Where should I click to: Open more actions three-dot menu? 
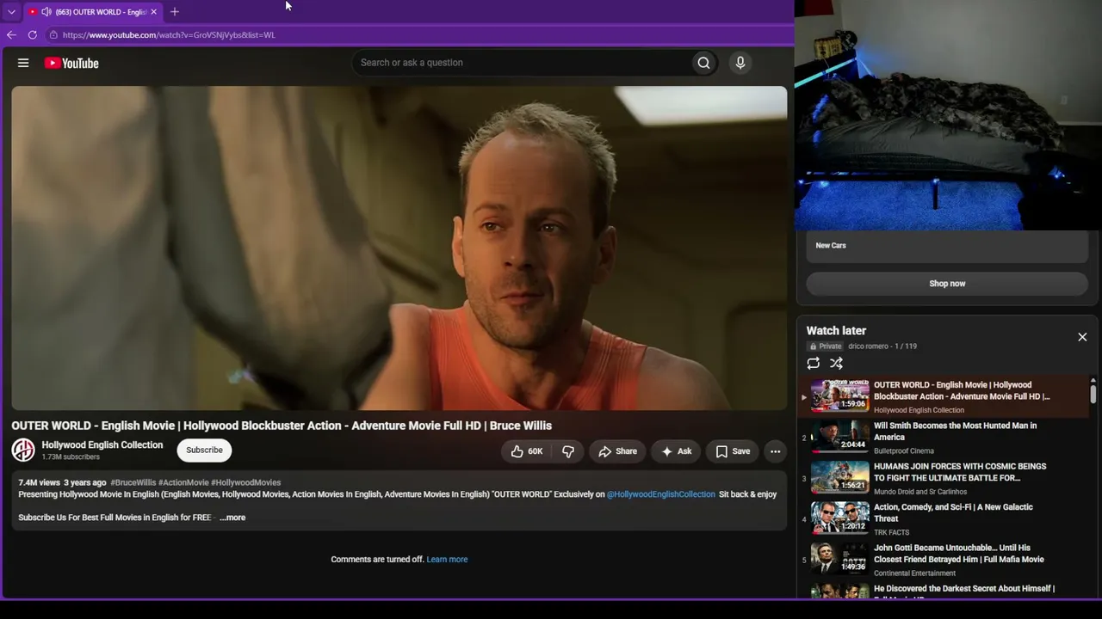click(x=775, y=451)
